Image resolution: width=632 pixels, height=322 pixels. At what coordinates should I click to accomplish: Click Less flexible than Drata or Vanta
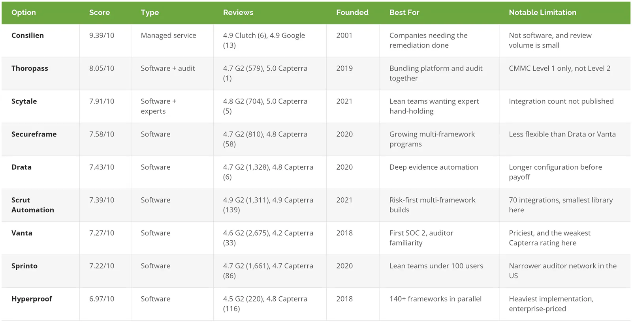pos(562,134)
